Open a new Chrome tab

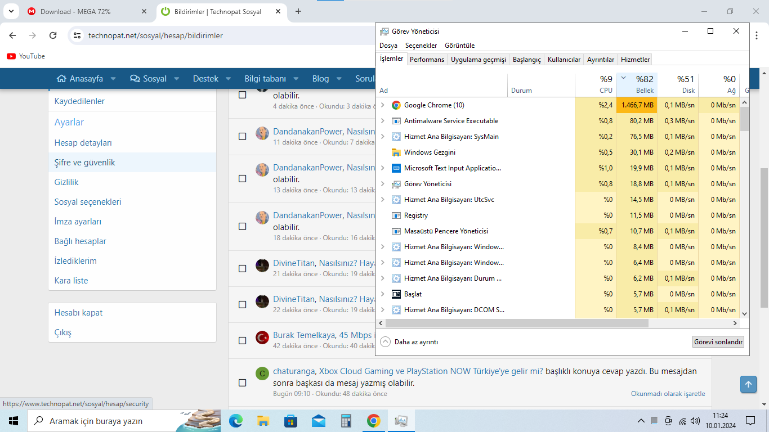click(x=298, y=11)
